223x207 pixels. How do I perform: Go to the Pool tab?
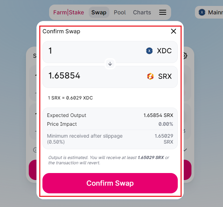pyautogui.click(x=120, y=12)
